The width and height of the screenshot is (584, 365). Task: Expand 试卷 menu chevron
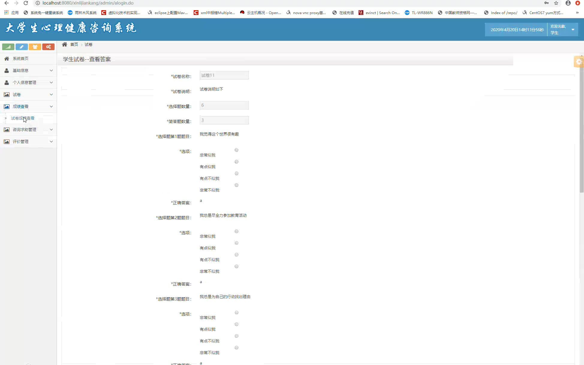pyautogui.click(x=51, y=94)
